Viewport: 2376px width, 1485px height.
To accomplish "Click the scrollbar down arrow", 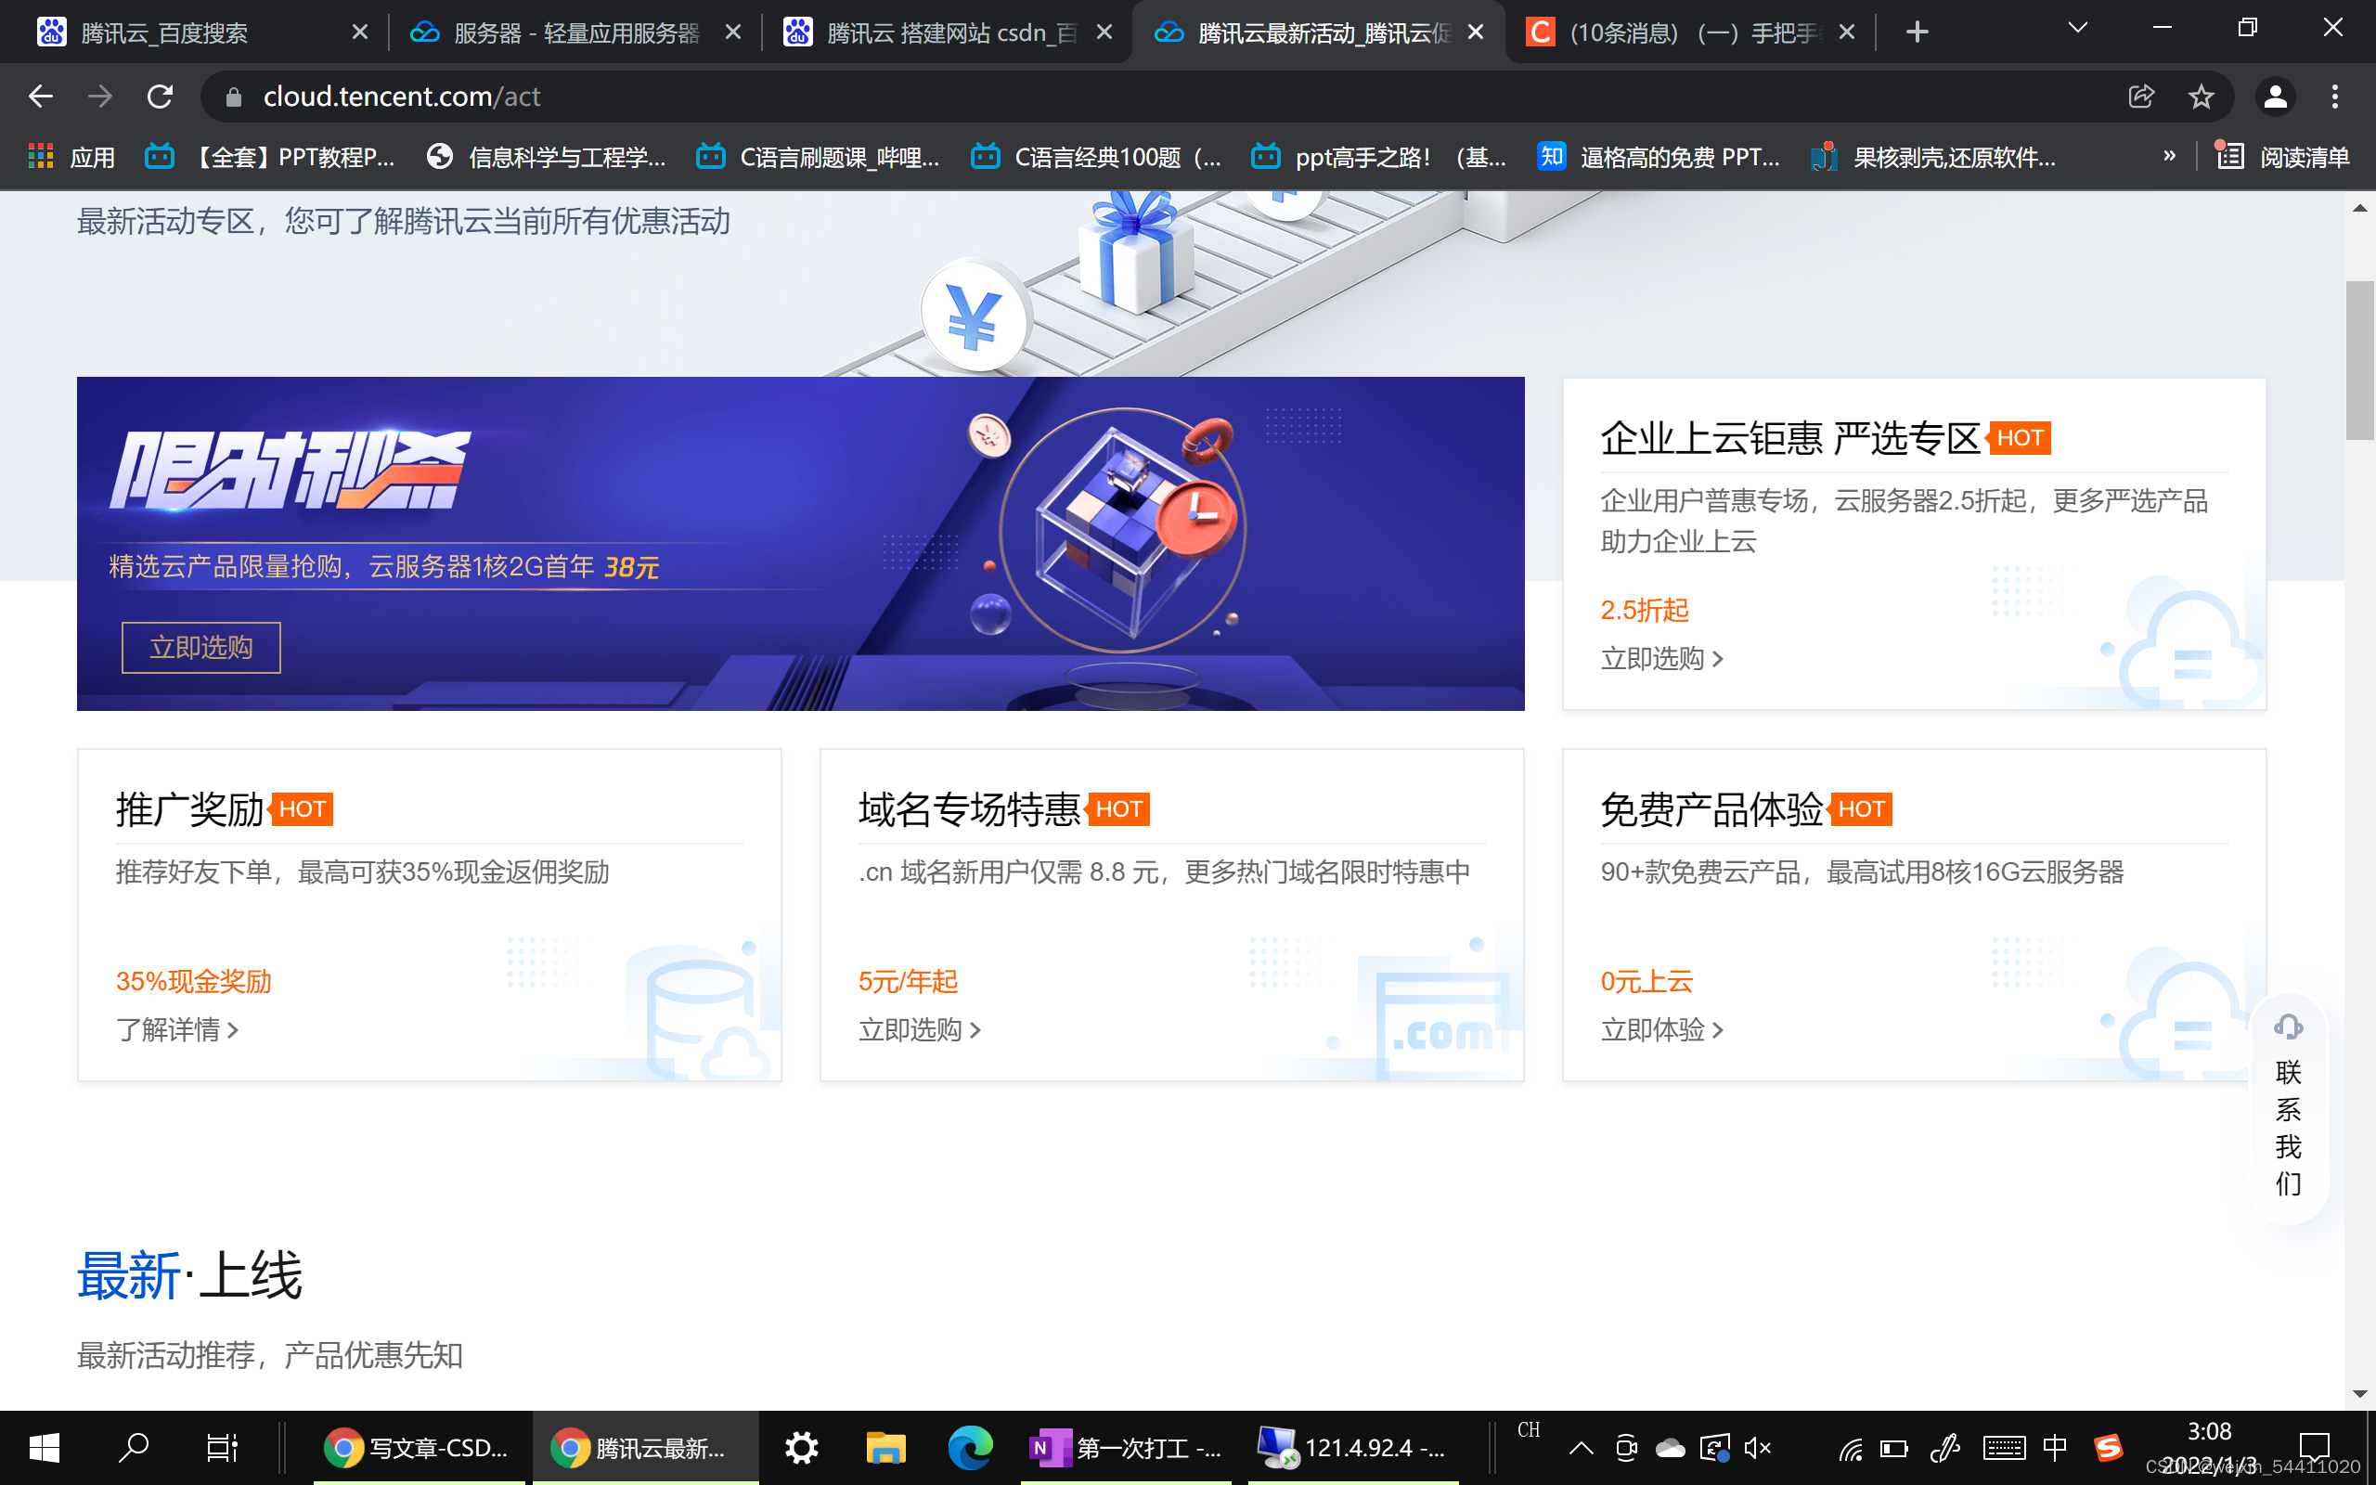I will pyautogui.click(x=2359, y=1394).
